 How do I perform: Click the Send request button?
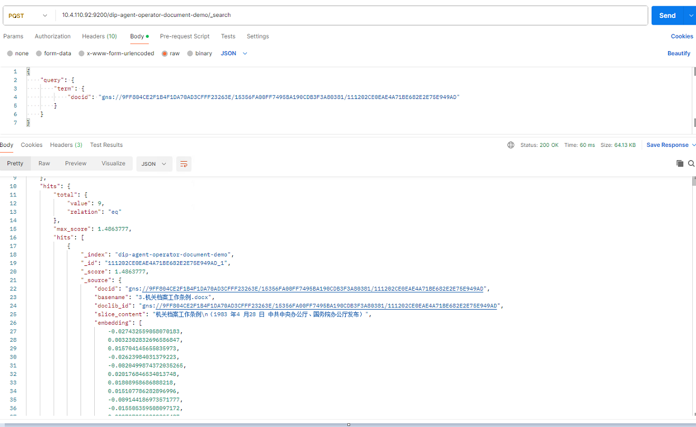667,15
